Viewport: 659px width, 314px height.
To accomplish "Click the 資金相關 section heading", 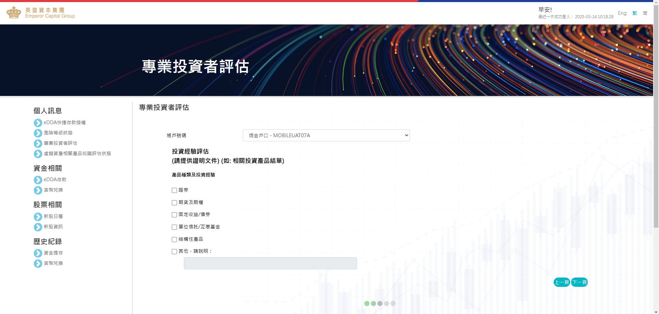I will (x=48, y=168).
